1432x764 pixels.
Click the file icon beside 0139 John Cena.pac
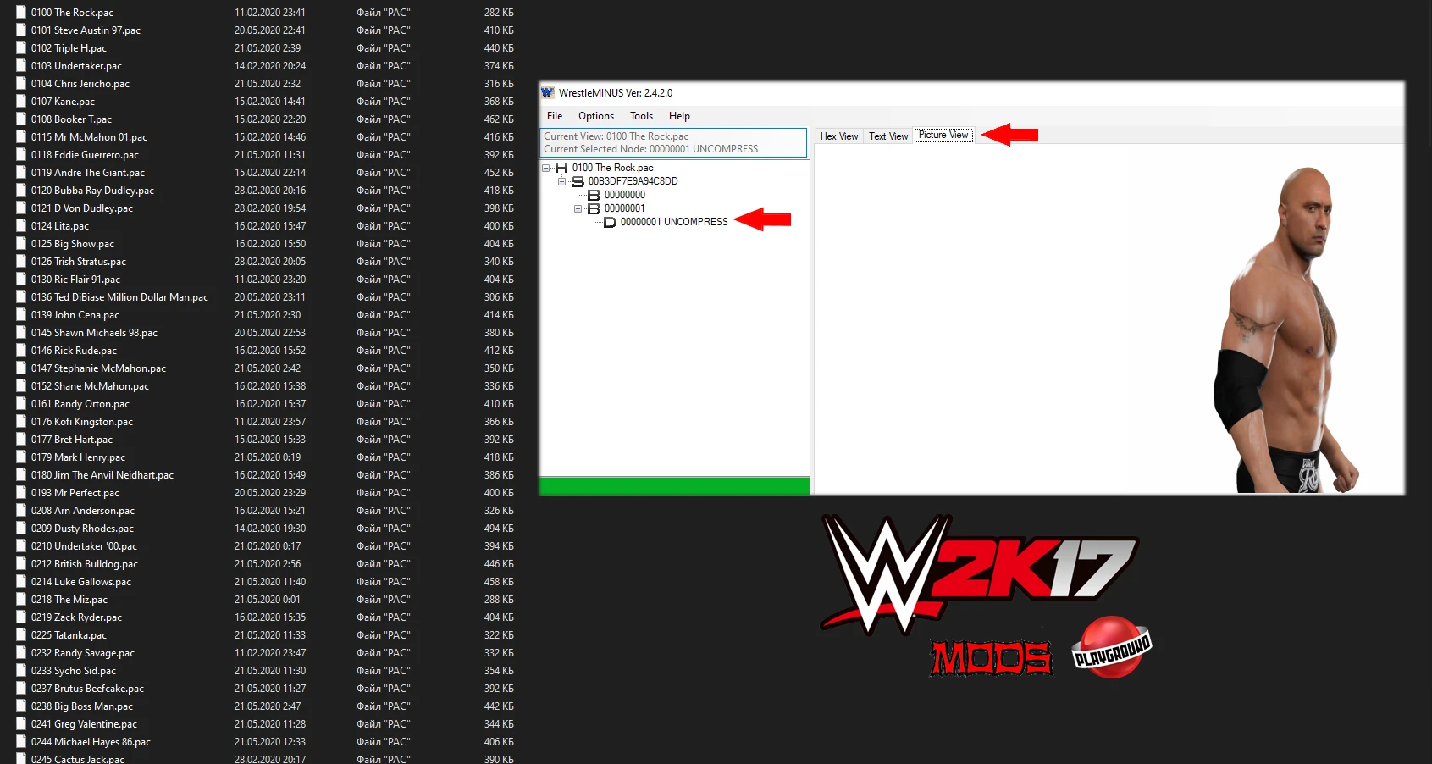pos(20,314)
